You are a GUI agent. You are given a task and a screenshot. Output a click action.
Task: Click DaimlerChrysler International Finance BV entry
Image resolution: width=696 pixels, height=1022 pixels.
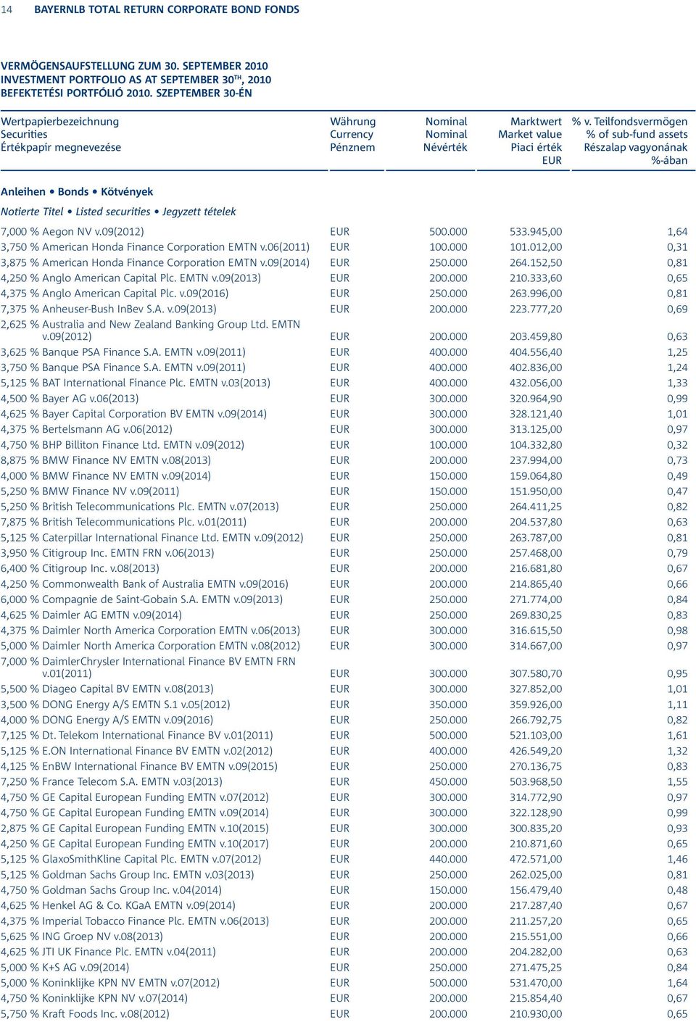344,668
